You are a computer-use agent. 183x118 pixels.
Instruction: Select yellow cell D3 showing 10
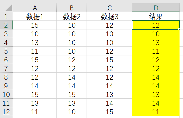tap(156, 34)
